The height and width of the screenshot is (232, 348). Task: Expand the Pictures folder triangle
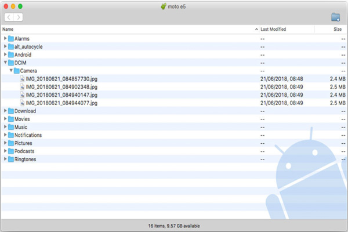pos(5,143)
